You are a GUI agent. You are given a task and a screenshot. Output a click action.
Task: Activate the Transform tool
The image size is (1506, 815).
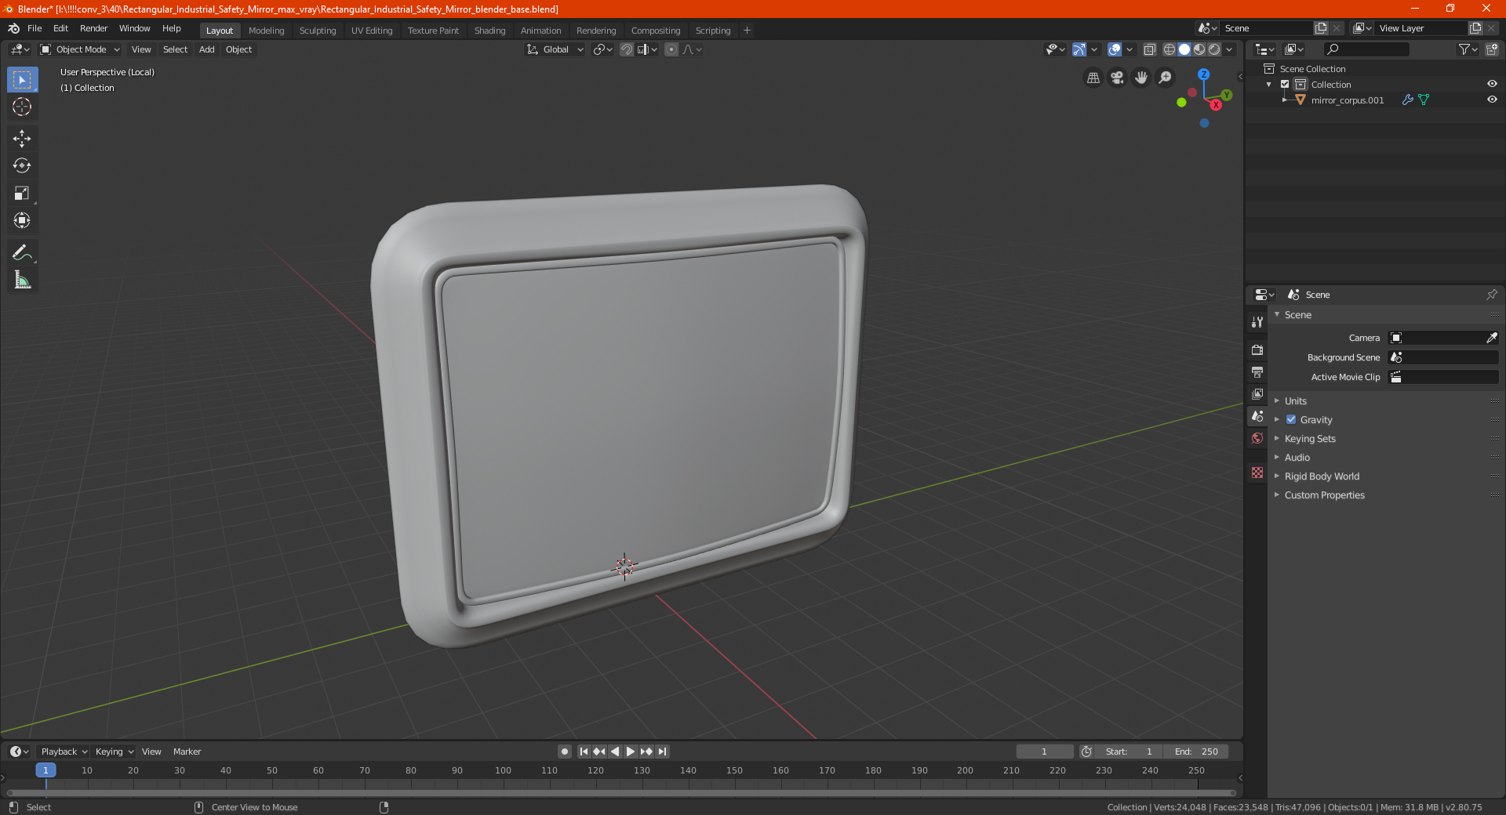pyautogui.click(x=22, y=220)
